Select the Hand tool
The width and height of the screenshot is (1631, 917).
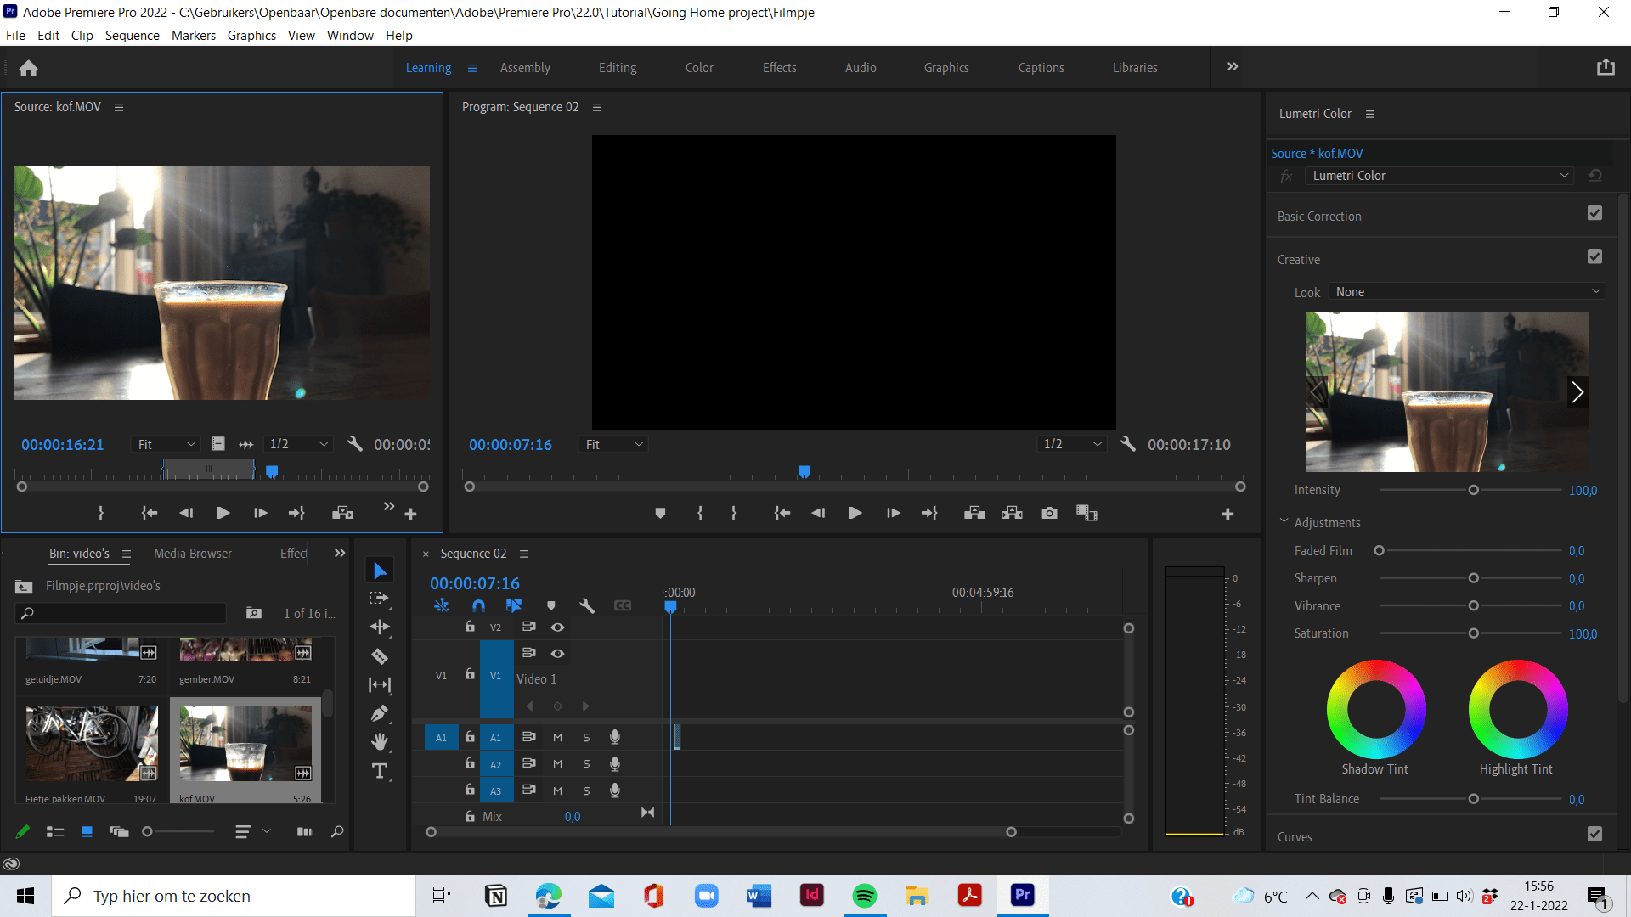(380, 741)
